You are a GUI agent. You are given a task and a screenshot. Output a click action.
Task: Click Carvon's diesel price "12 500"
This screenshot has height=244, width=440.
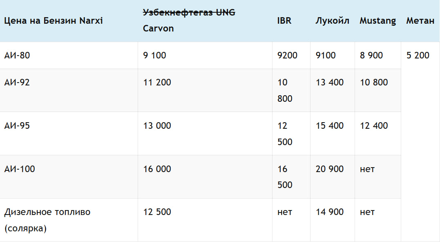coord(157,212)
